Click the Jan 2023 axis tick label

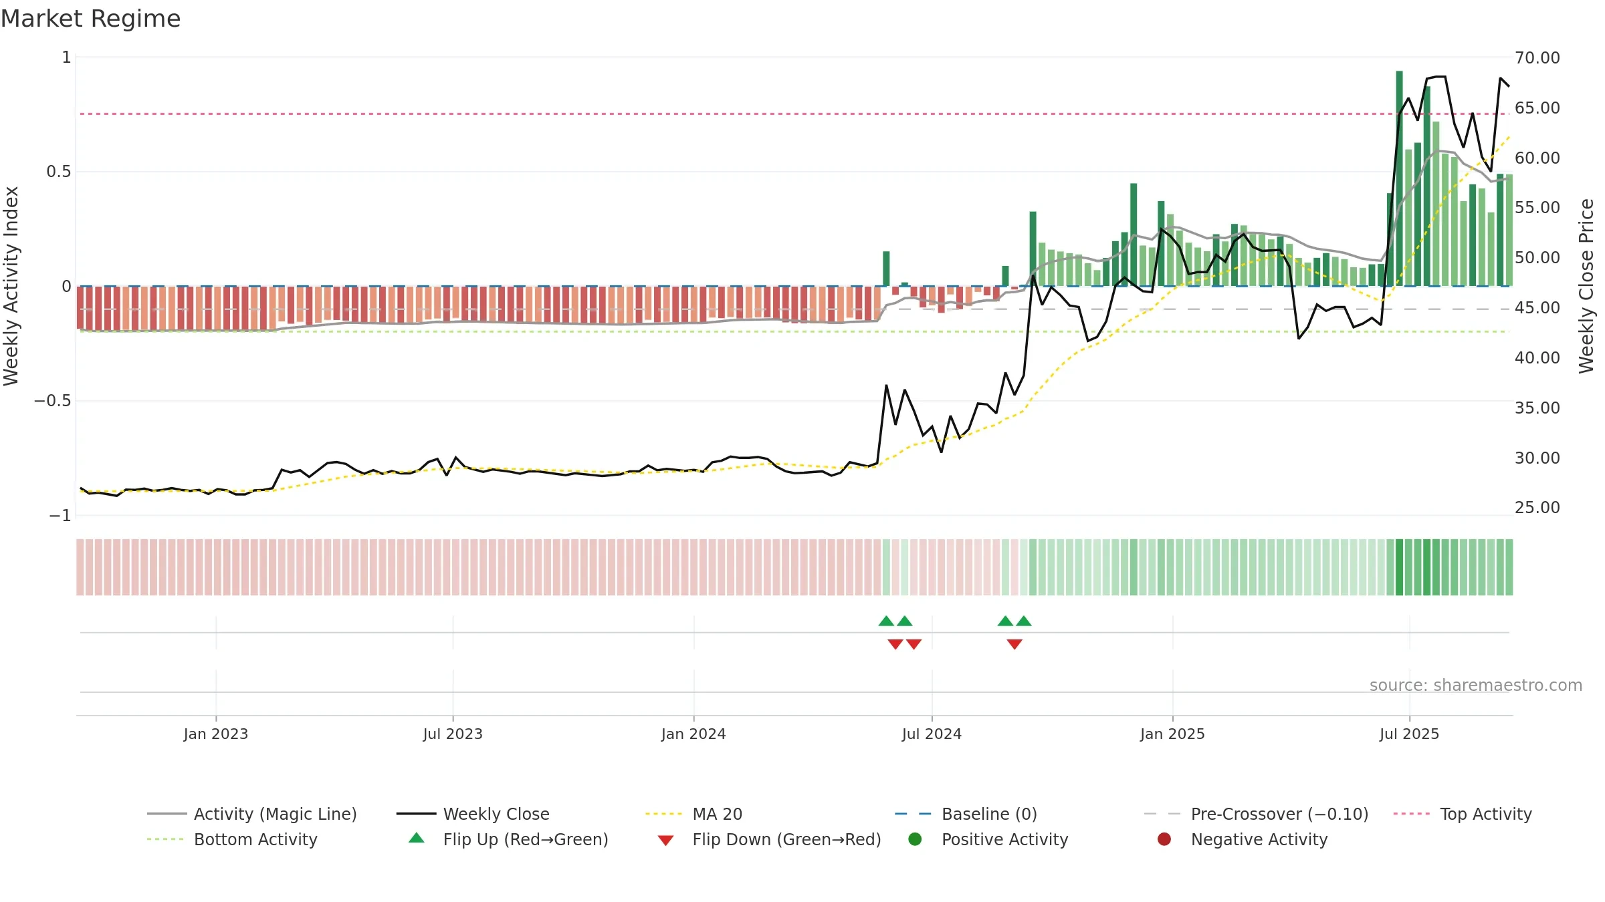pos(215,734)
